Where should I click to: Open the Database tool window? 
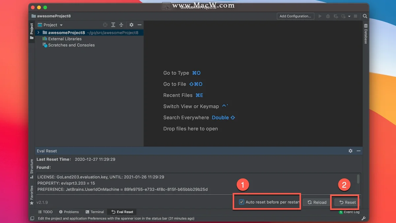point(366,34)
